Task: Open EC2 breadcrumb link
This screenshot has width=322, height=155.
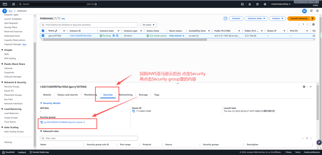Action: click(x=11, y=11)
